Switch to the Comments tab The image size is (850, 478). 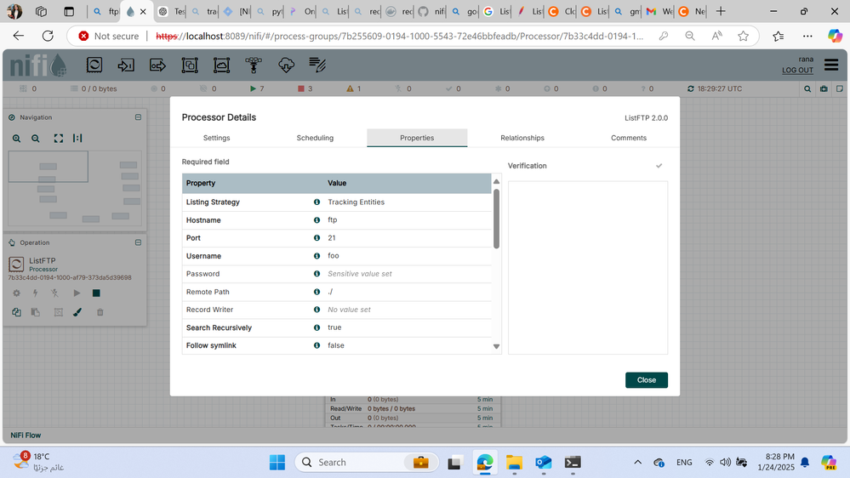628,138
